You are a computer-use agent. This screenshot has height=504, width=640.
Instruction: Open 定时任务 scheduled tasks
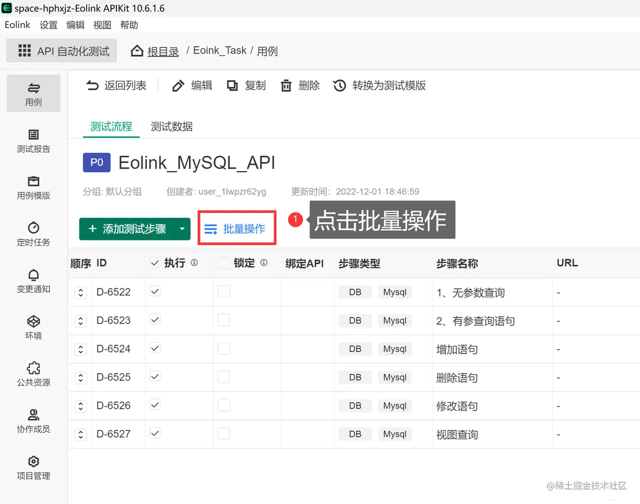[x=33, y=234]
